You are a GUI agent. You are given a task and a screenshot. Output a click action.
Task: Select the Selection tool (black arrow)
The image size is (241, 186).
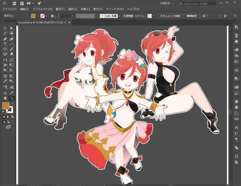5,28
